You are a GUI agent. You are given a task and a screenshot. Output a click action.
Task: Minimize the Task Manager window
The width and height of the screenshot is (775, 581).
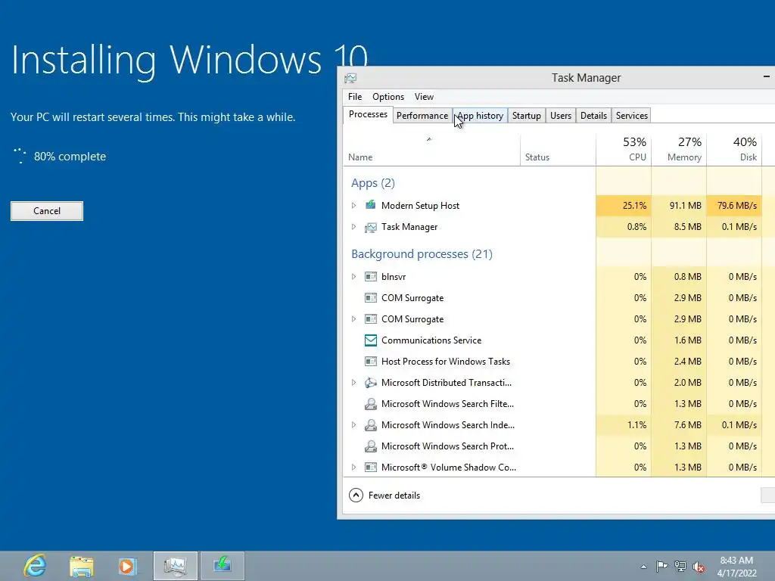click(766, 76)
